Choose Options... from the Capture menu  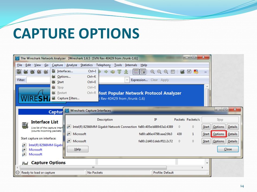[74, 77]
